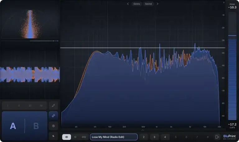This screenshot has height=142, width=239.
Task: Select snapshot I
Action: click(x=7, y=106)
